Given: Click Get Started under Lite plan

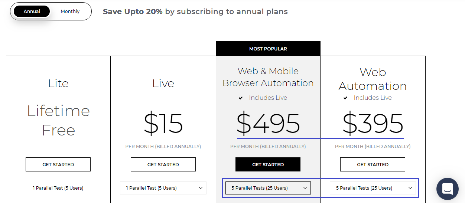Looking at the screenshot, I should click(58, 164).
